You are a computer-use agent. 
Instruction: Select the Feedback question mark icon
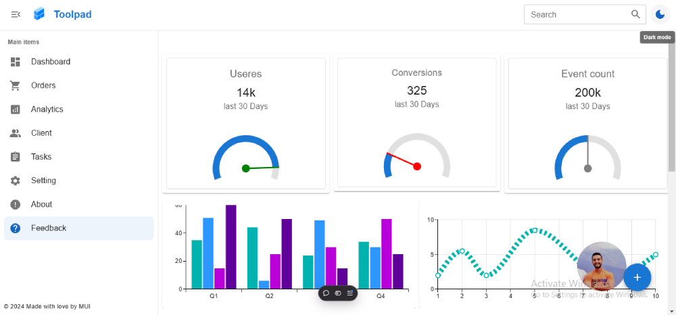pyautogui.click(x=16, y=228)
